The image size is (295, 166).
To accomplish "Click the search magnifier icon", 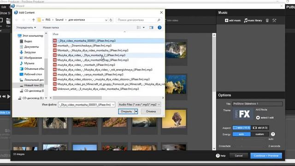I will click(x=159, y=20).
